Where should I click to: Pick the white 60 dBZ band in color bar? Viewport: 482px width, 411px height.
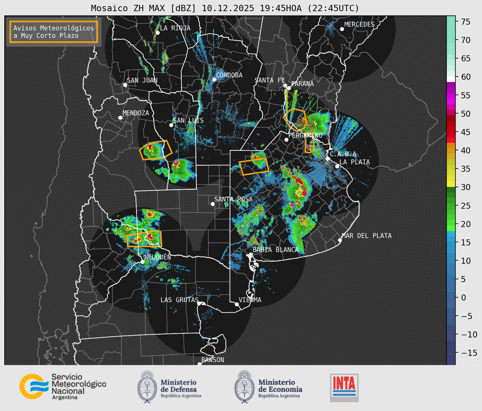click(451, 79)
